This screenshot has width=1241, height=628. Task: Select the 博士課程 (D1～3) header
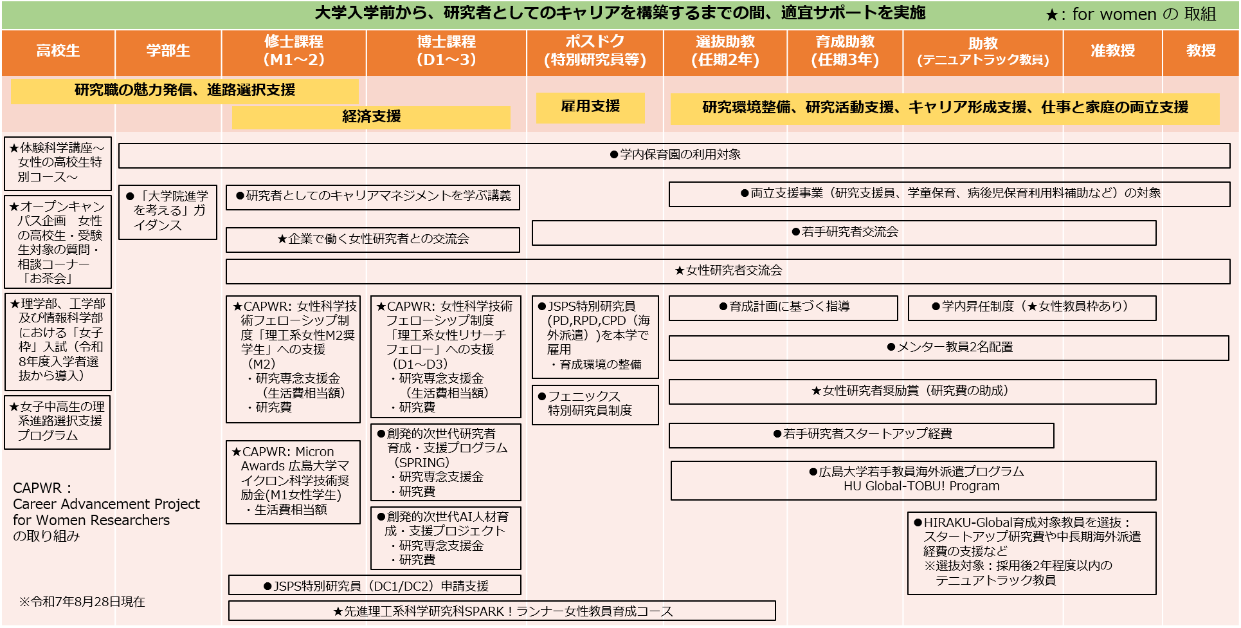pos(446,51)
